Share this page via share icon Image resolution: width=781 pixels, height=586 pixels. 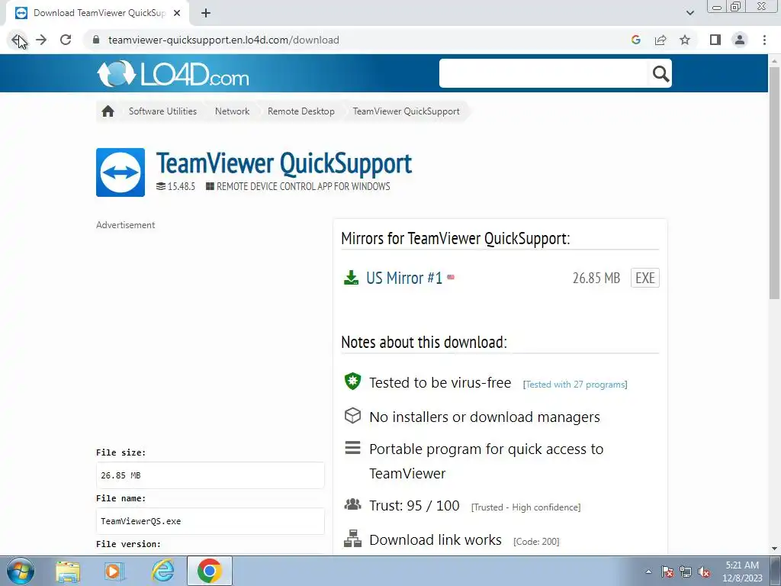point(660,40)
